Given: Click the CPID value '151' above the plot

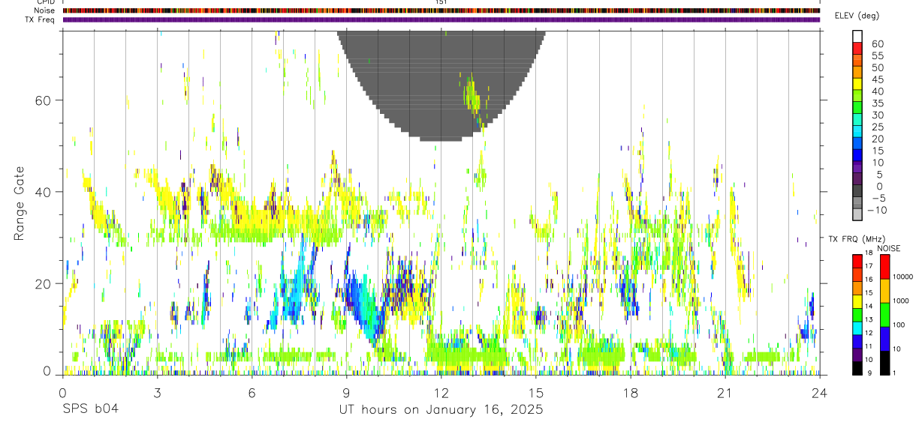Looking at the screenshot, I should click(441, 2).
